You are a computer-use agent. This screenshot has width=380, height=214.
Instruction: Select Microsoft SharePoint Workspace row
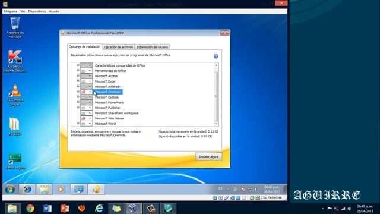click(116, 113)
